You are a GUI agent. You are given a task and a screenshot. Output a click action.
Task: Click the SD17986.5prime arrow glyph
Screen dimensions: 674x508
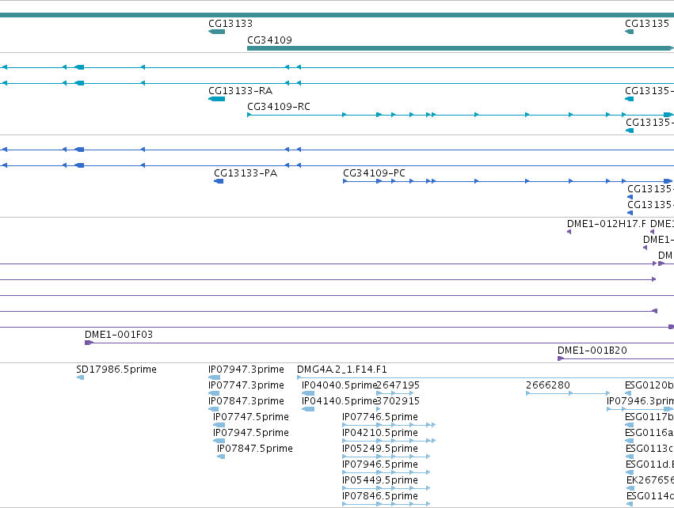point(80,377)
